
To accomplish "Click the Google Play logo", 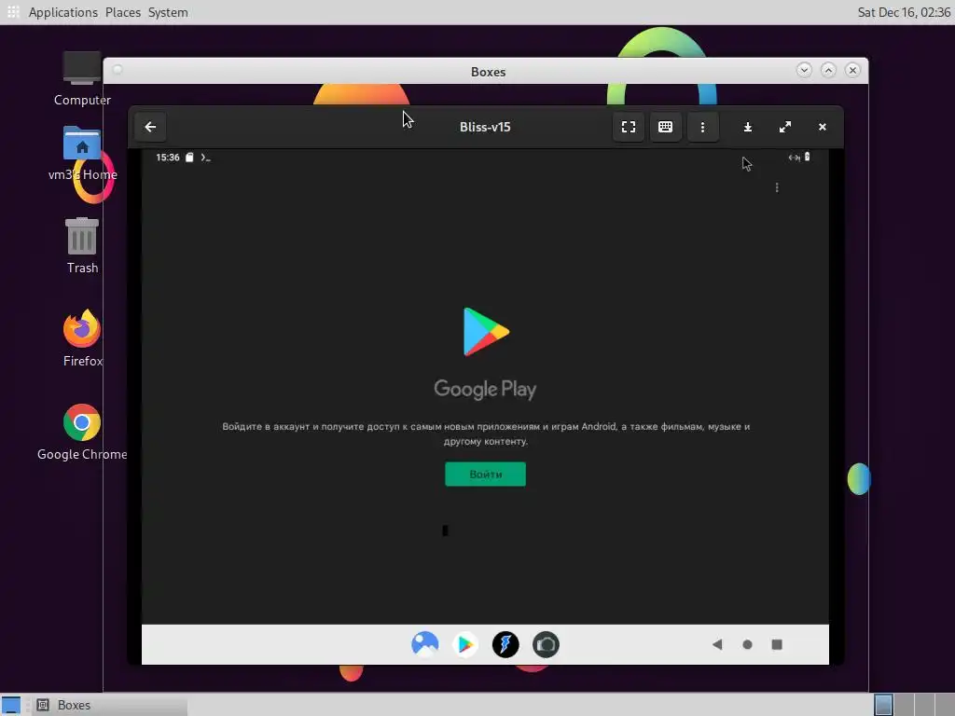I will point(486,332).
